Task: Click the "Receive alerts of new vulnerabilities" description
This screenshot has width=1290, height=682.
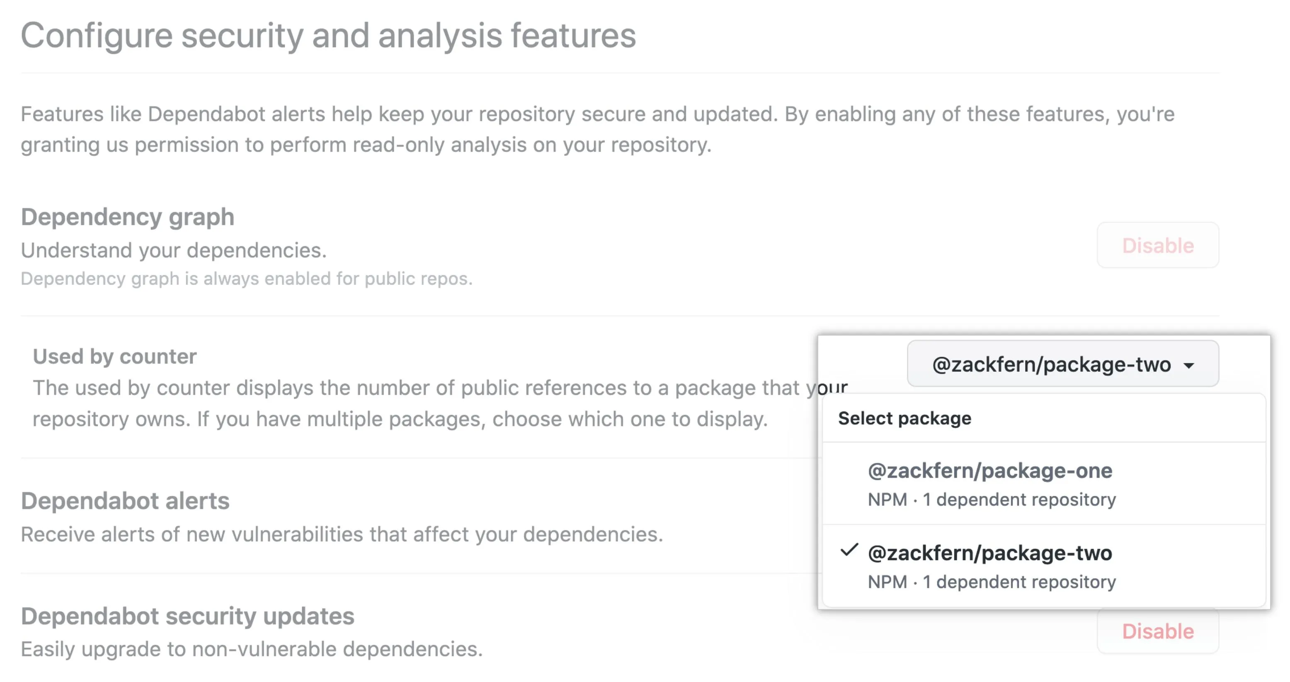Action: click(342, 534)
